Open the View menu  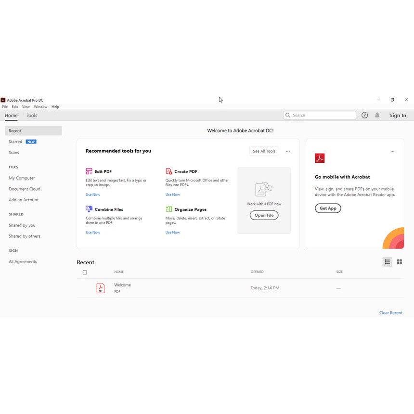(x=26, y=106)
